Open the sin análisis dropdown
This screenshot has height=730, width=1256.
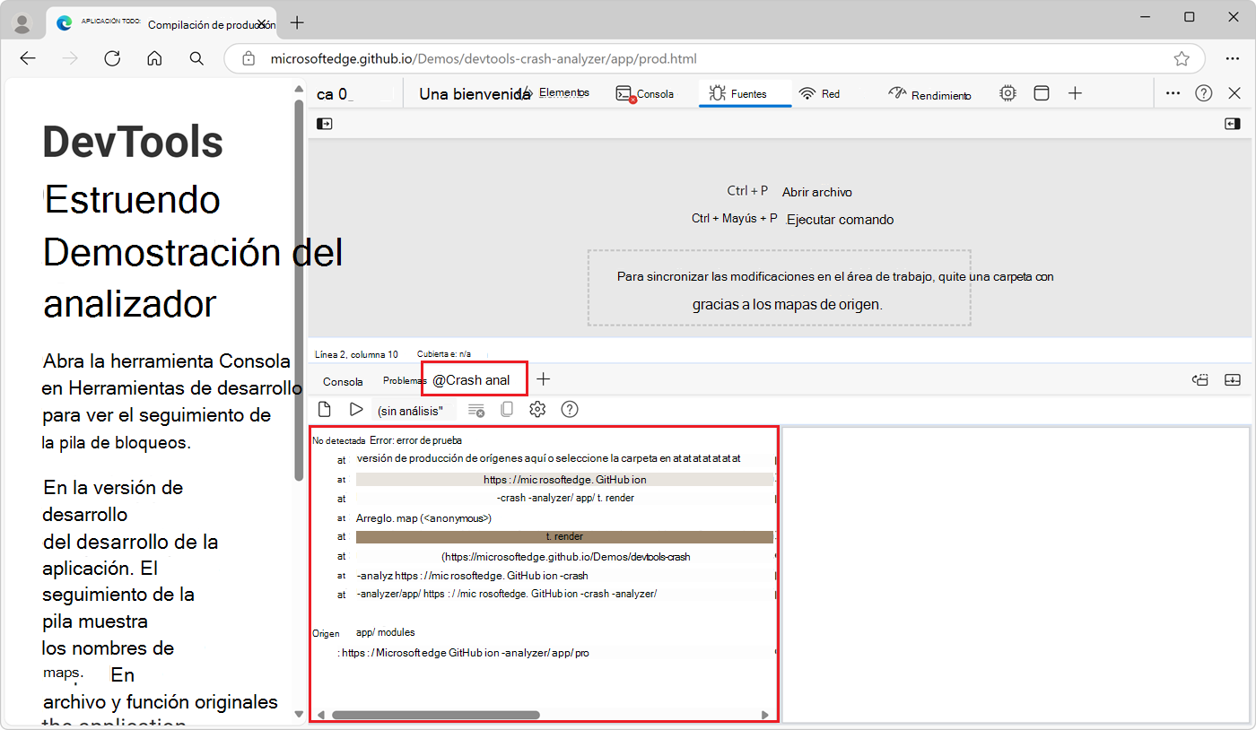(x=415, y=410)
